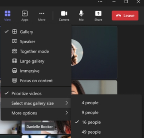
Task: Switch to Speaker view
Action: (36, 42)
